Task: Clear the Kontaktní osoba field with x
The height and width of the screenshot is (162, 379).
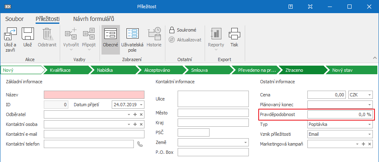Action: coord(141,124)
